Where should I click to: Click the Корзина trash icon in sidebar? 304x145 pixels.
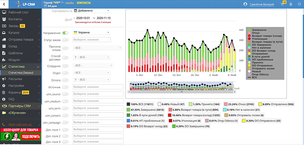(4, 92)
